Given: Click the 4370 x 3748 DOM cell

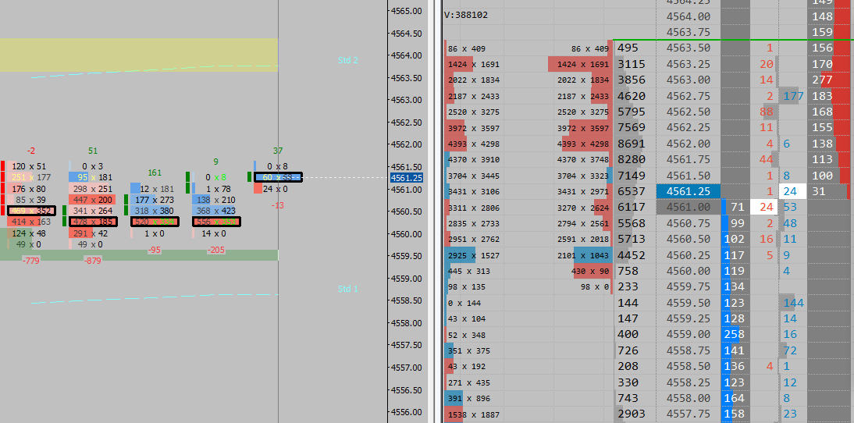Looking at the screenshot, I should [583, 160].
